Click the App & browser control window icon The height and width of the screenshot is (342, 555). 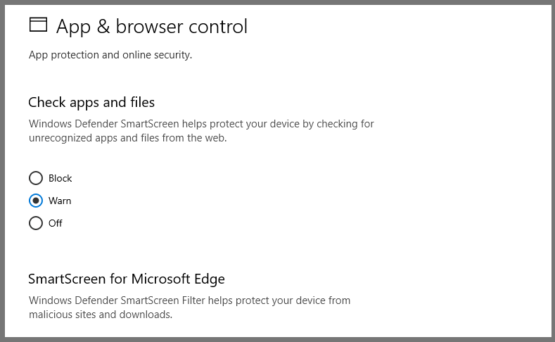click(x=38, y=25)
